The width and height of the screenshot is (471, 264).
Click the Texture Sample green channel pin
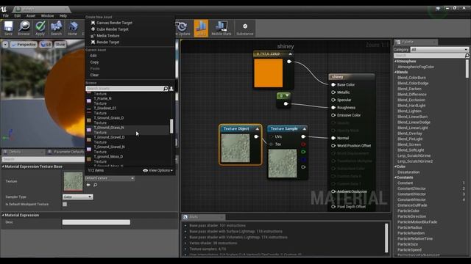coord(303,152)
